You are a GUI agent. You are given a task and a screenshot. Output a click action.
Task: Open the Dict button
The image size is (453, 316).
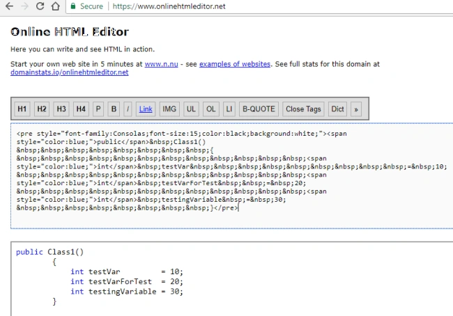pos(337,109)
